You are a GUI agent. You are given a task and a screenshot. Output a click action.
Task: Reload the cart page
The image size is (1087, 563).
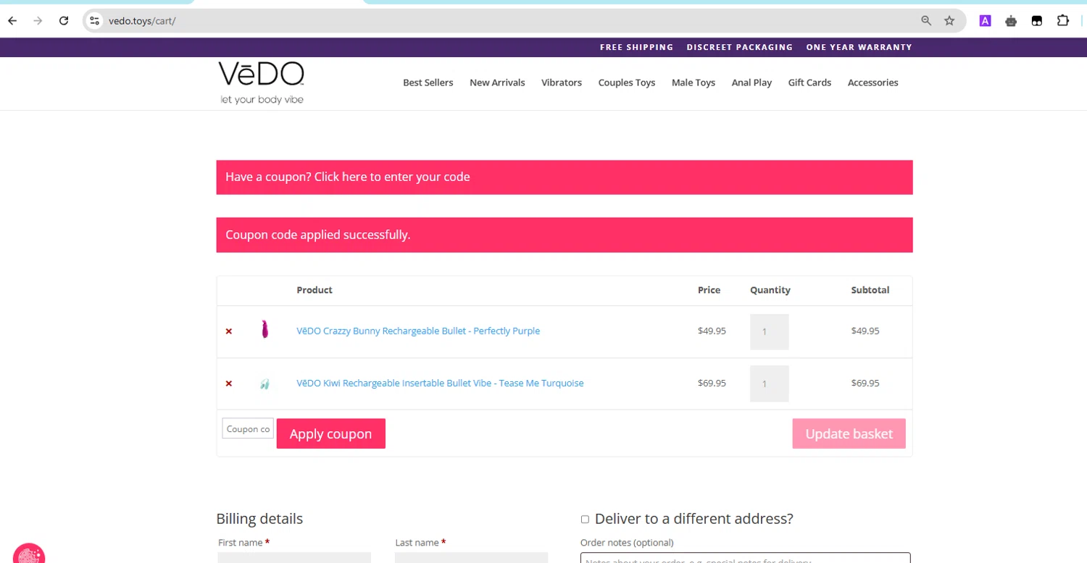(x=64, y=21)
